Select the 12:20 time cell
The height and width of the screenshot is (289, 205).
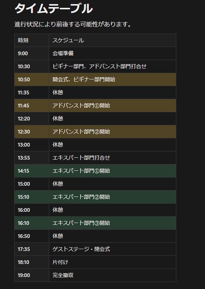32,119
